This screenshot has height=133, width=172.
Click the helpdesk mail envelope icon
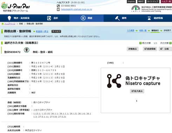click(x=58, y=9)
